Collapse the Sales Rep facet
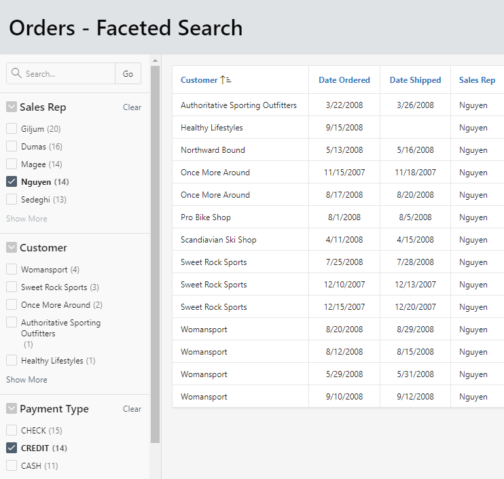 [x=12, y=107]
